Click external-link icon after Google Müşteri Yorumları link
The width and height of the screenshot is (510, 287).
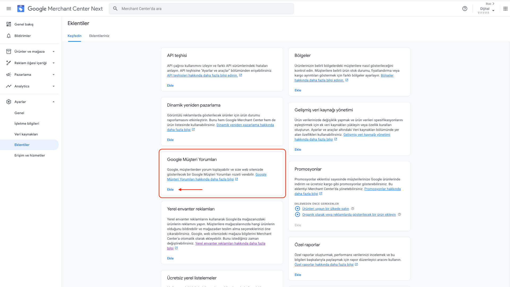237,179
